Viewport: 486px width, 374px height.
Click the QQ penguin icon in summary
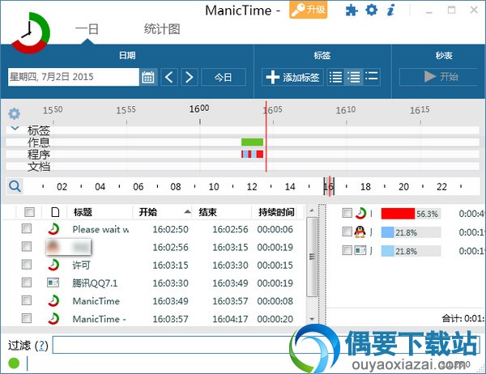pos(360,232)
